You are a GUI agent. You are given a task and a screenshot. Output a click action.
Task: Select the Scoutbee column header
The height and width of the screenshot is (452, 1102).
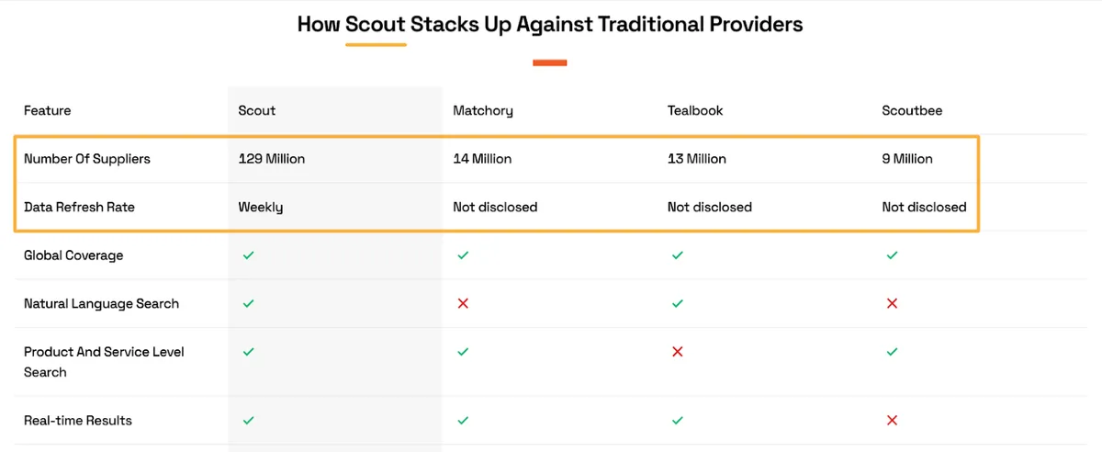[912, 110]
